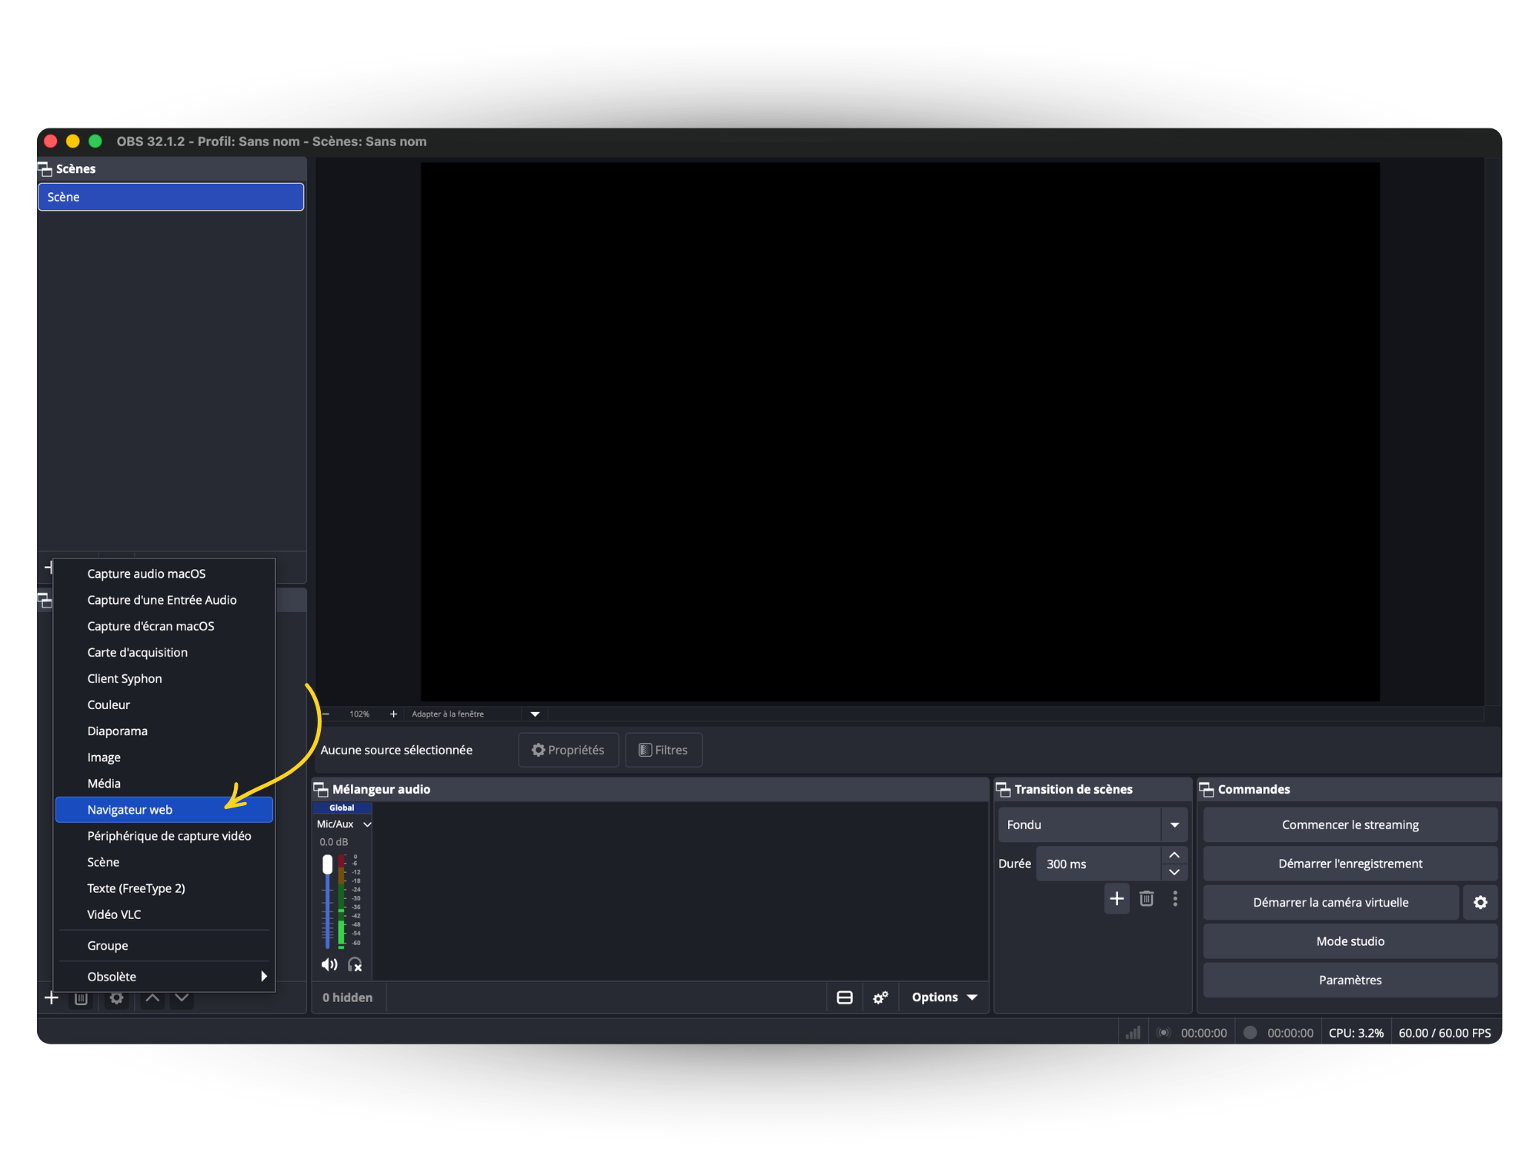The width and height of the screenshot is (1539, 1172).
Task: Select Média source type
Action: point(164,784)
